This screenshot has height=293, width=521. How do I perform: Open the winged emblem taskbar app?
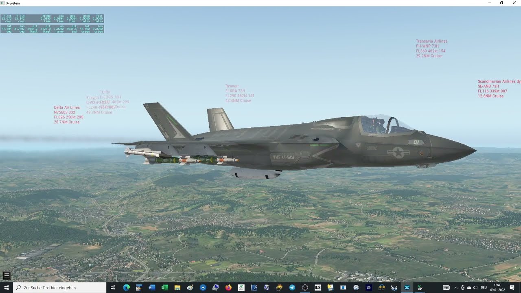pyautogui.click(x=394, y=287)
